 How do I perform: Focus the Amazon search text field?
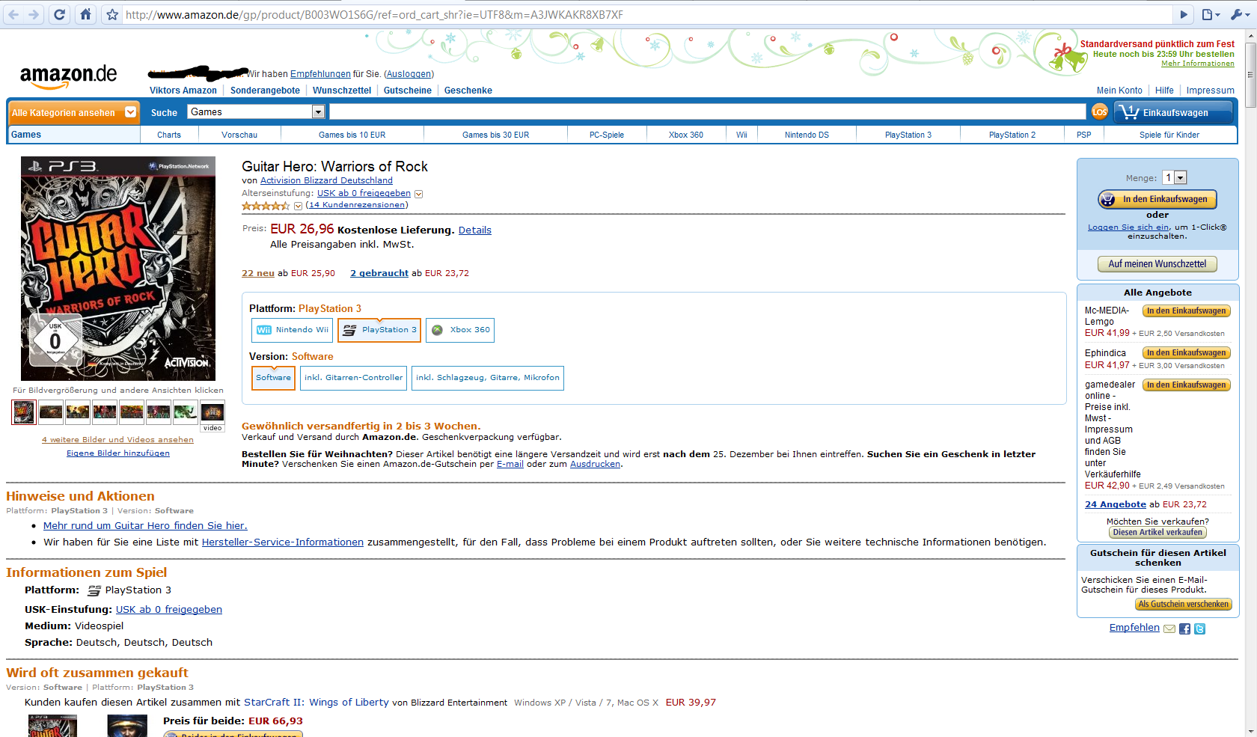coord(708,111)
